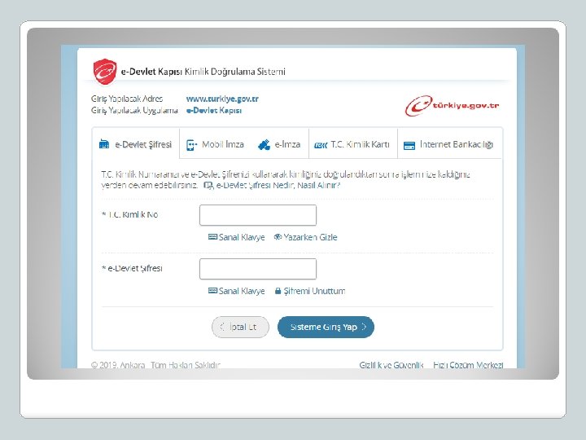Click the e-Devlet Kapısı application link

[214, 110]
